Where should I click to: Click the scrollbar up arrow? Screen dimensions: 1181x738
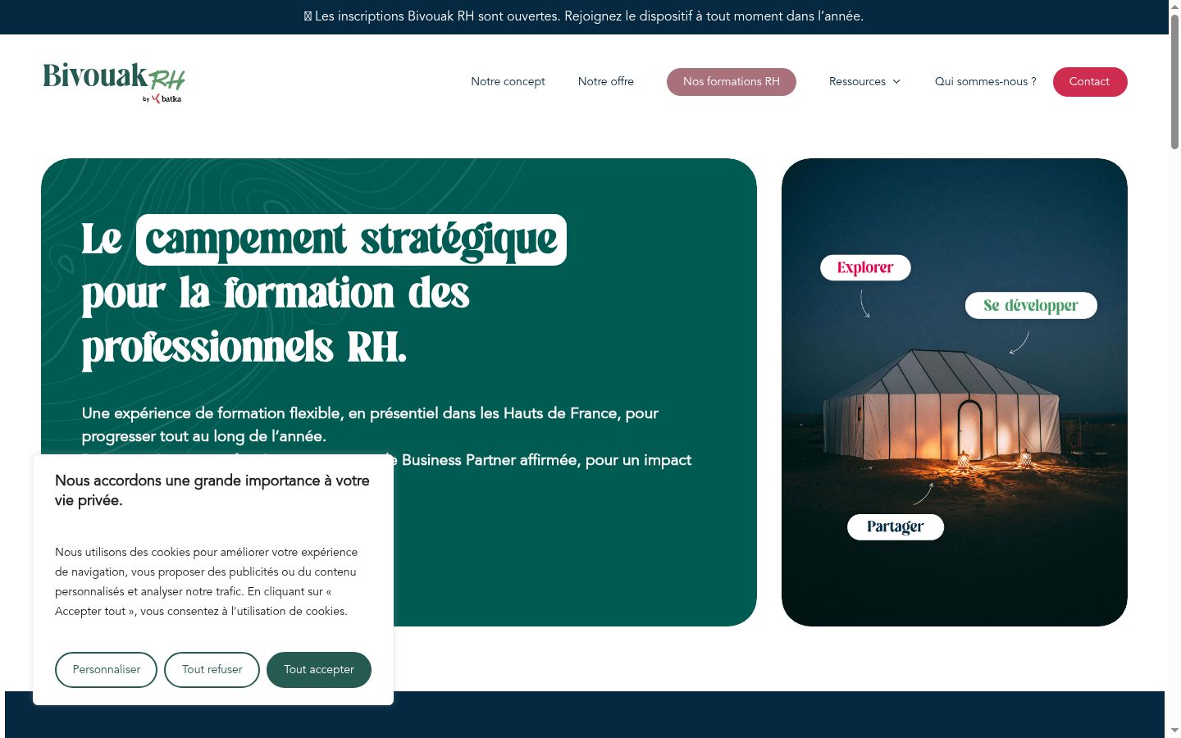pos(1174,6)
